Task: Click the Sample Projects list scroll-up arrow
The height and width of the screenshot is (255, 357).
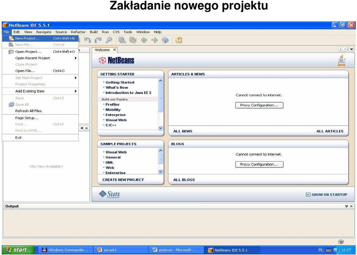Action: pyautogui.click(x=161, y=151)
